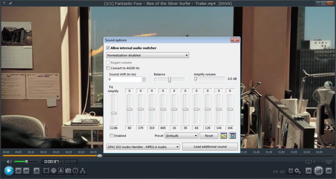
Task: Take a screenshot with the camera icon
Action: coord(68,171)
